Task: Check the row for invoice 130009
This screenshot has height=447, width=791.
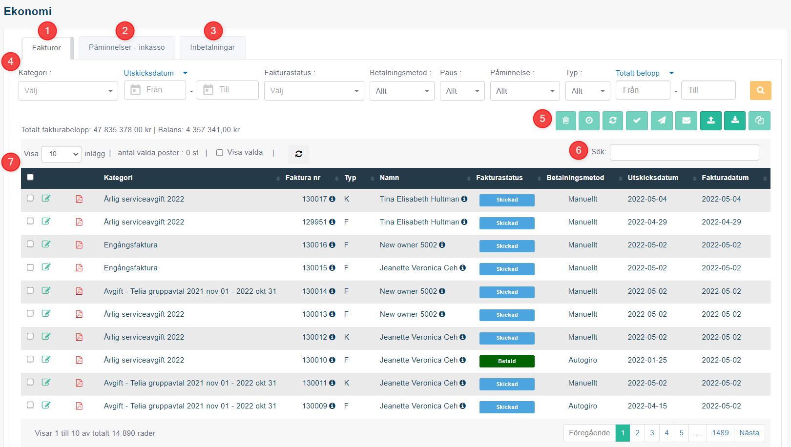Action: pyautogui.click(x=30, y=405)
